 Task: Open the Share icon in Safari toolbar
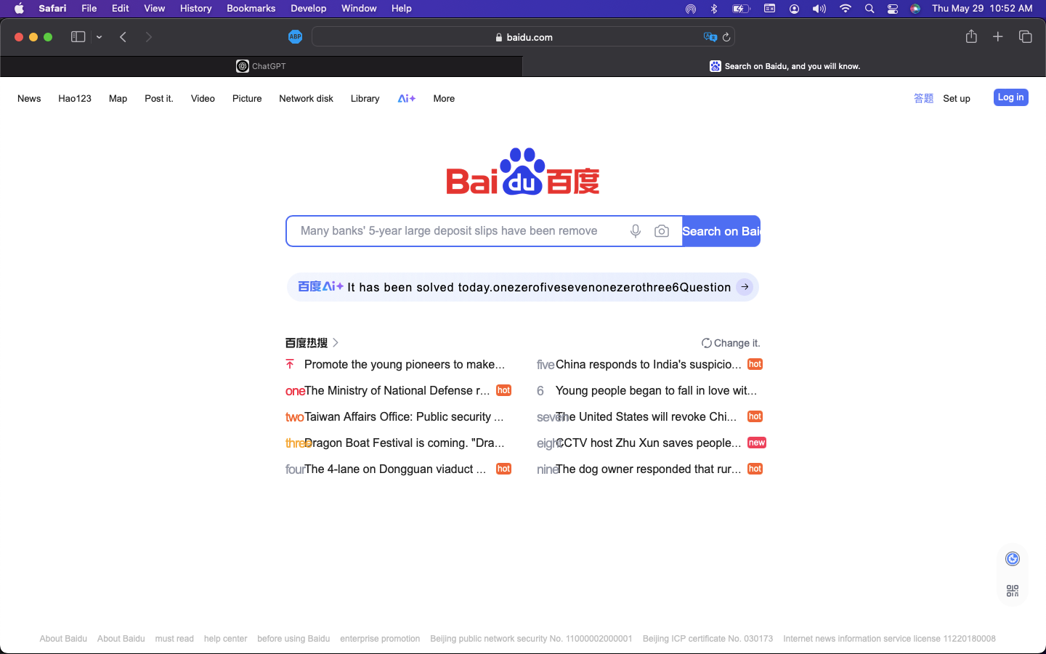tap(971, 37)
